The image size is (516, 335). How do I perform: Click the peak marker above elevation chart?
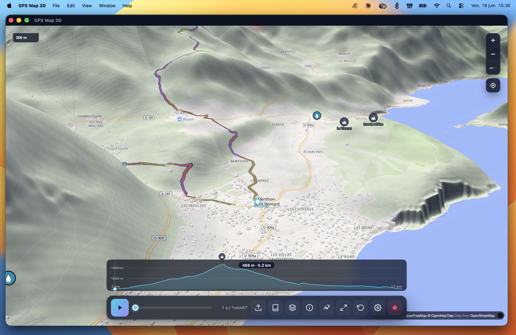click(222, 256)
